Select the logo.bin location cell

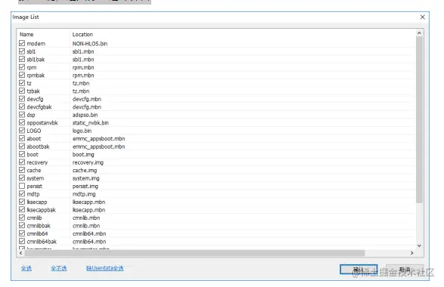coord(82,131)
